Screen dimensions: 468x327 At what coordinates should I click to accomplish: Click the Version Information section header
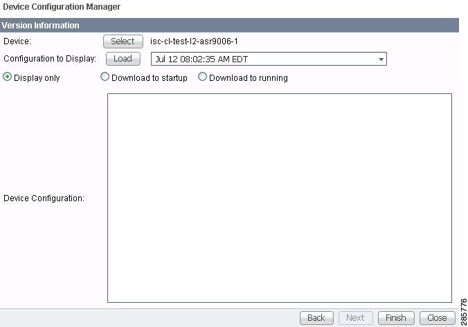[41, 26]
